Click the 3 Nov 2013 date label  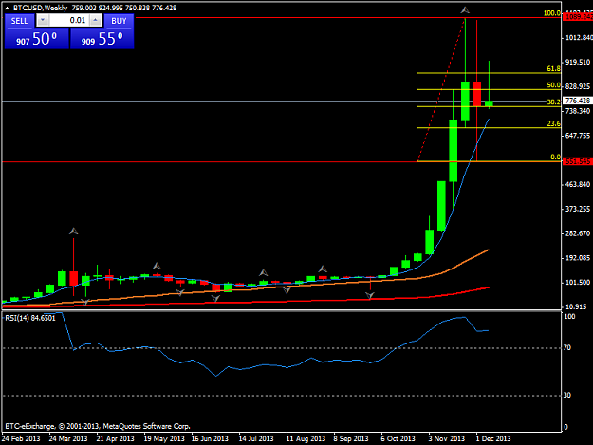pos(446,438)
